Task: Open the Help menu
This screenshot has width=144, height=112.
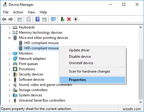Action: point(43,12)
